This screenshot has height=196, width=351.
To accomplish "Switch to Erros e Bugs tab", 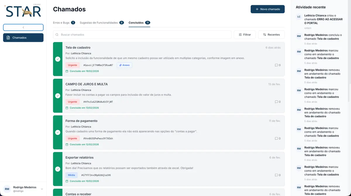I will tap(64, 23).
